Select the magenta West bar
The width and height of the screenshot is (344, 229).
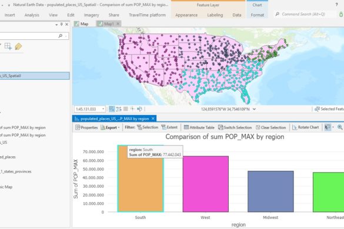[206, 184]
